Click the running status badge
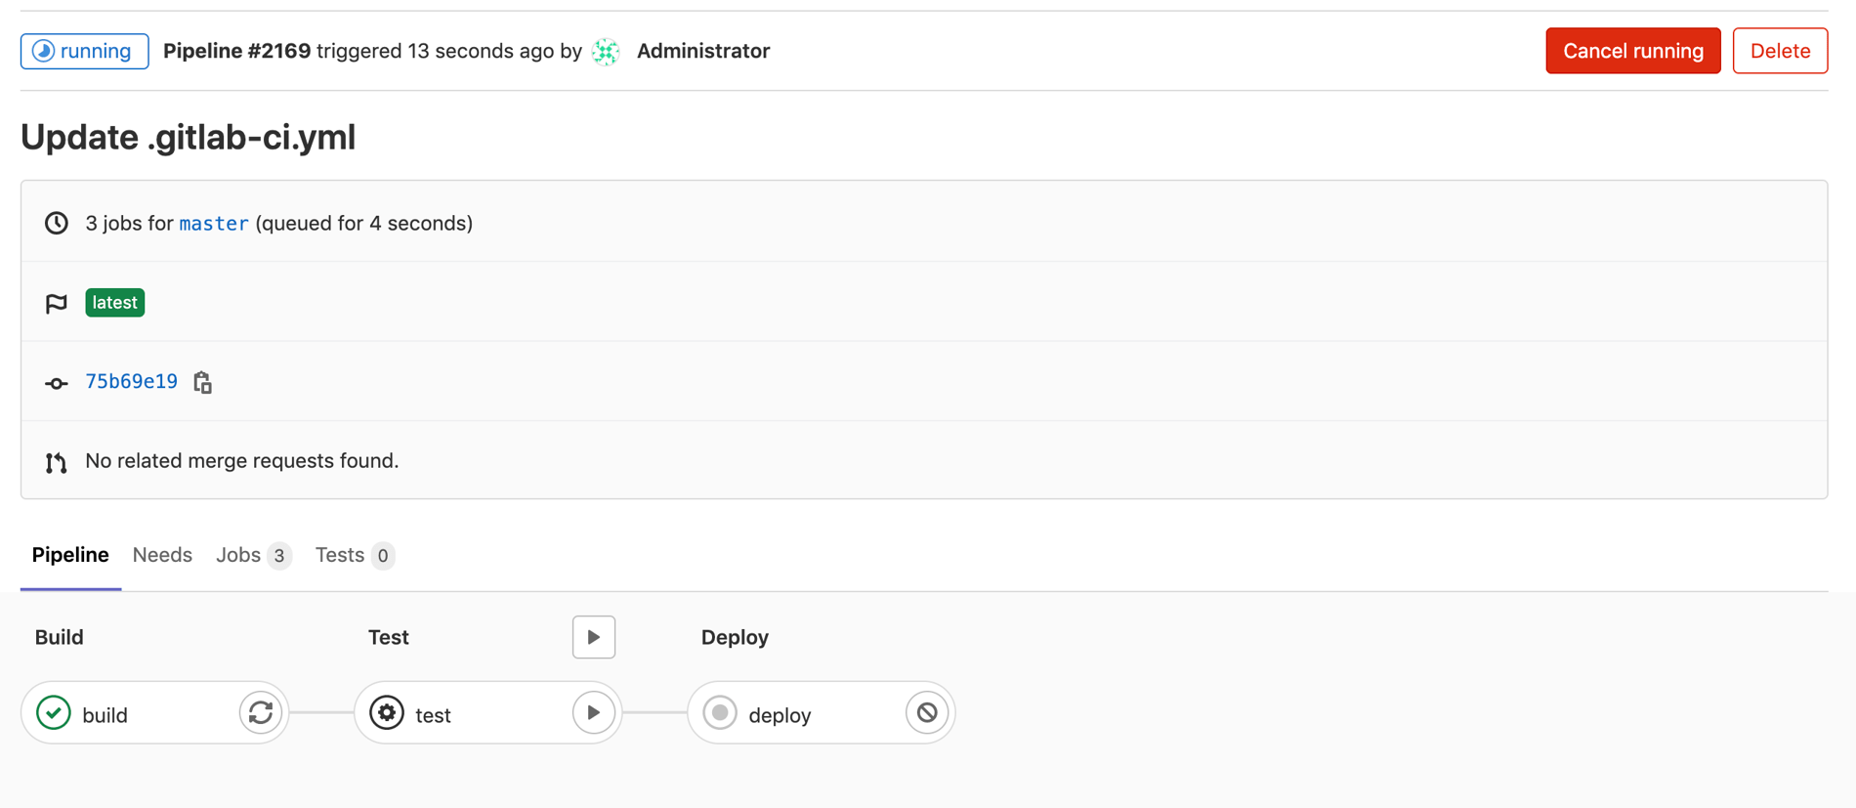 (85, 51)
